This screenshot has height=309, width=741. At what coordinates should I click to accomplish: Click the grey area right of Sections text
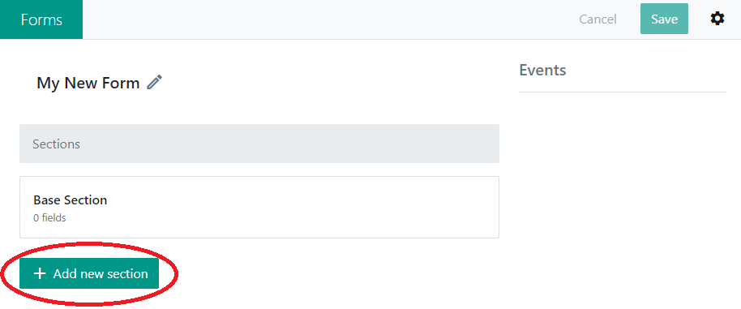(x=289, y=144)
